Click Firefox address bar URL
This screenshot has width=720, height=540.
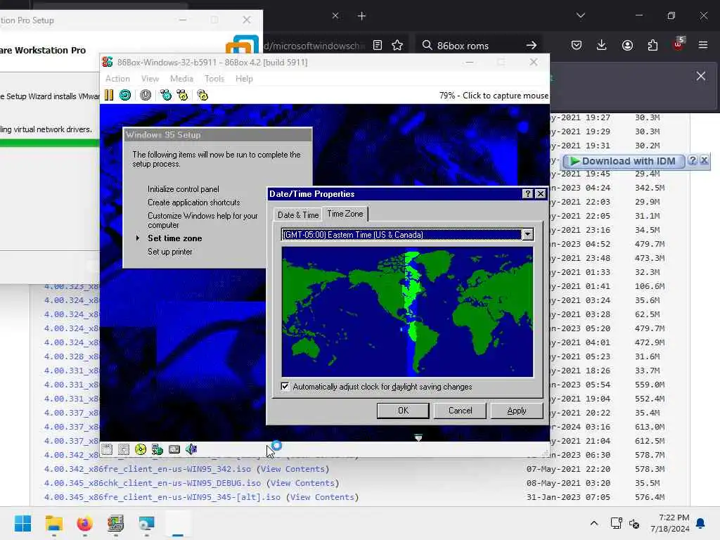(x=314, y=46)
